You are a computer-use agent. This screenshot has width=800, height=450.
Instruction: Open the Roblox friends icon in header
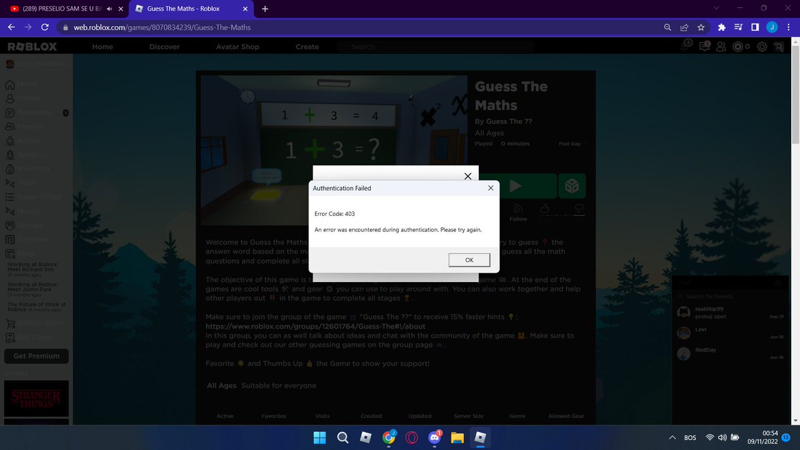tap(721, 47)
